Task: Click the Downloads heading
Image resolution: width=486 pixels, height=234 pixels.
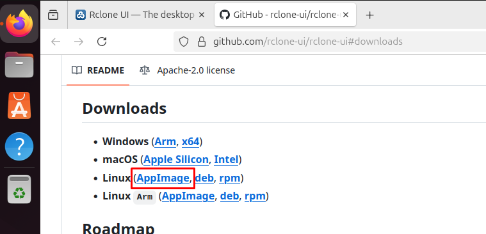Action: pos(125,109)
